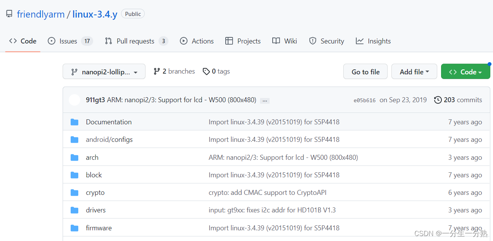The width and height of the screenshot is (493, 241).
Task: Open the arch folder
Action: (92, 157)
